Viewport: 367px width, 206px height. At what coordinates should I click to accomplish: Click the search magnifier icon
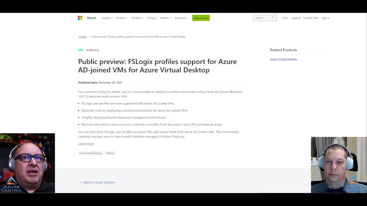coord(273,18)
